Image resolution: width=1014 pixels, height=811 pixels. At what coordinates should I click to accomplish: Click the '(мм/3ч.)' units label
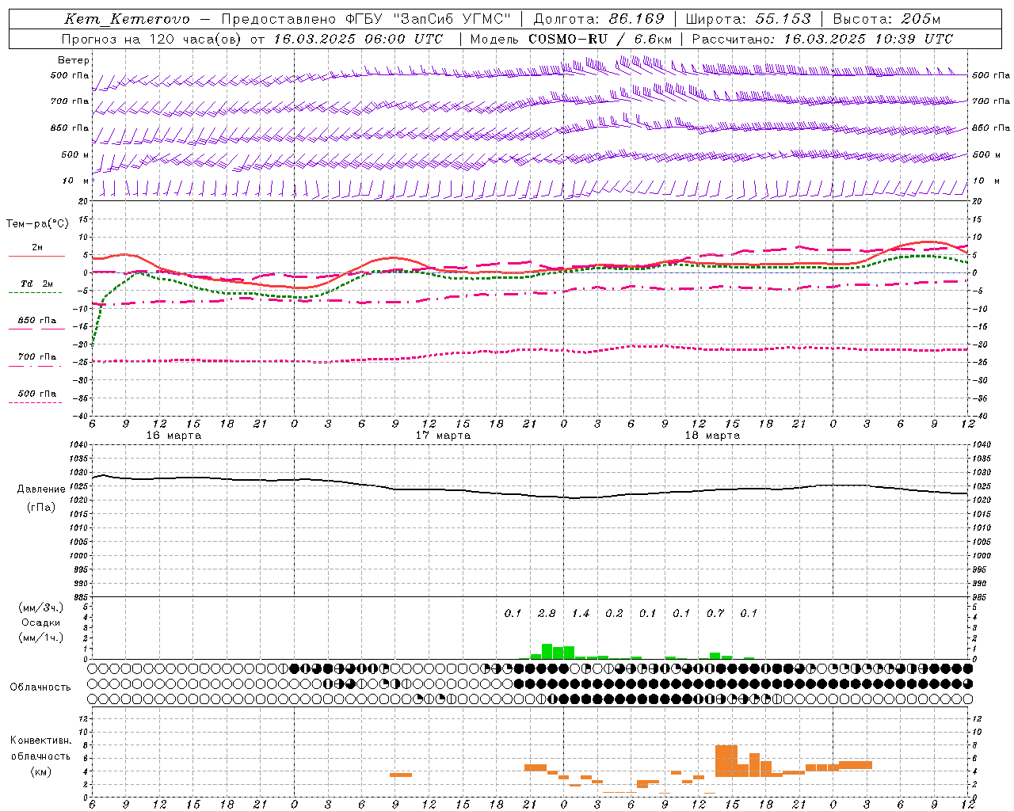point(40,608)
